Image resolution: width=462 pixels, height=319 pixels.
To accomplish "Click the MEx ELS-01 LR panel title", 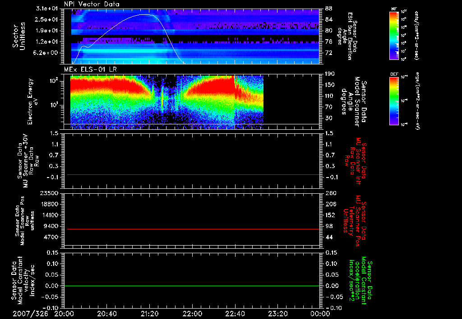I will 90,69.
